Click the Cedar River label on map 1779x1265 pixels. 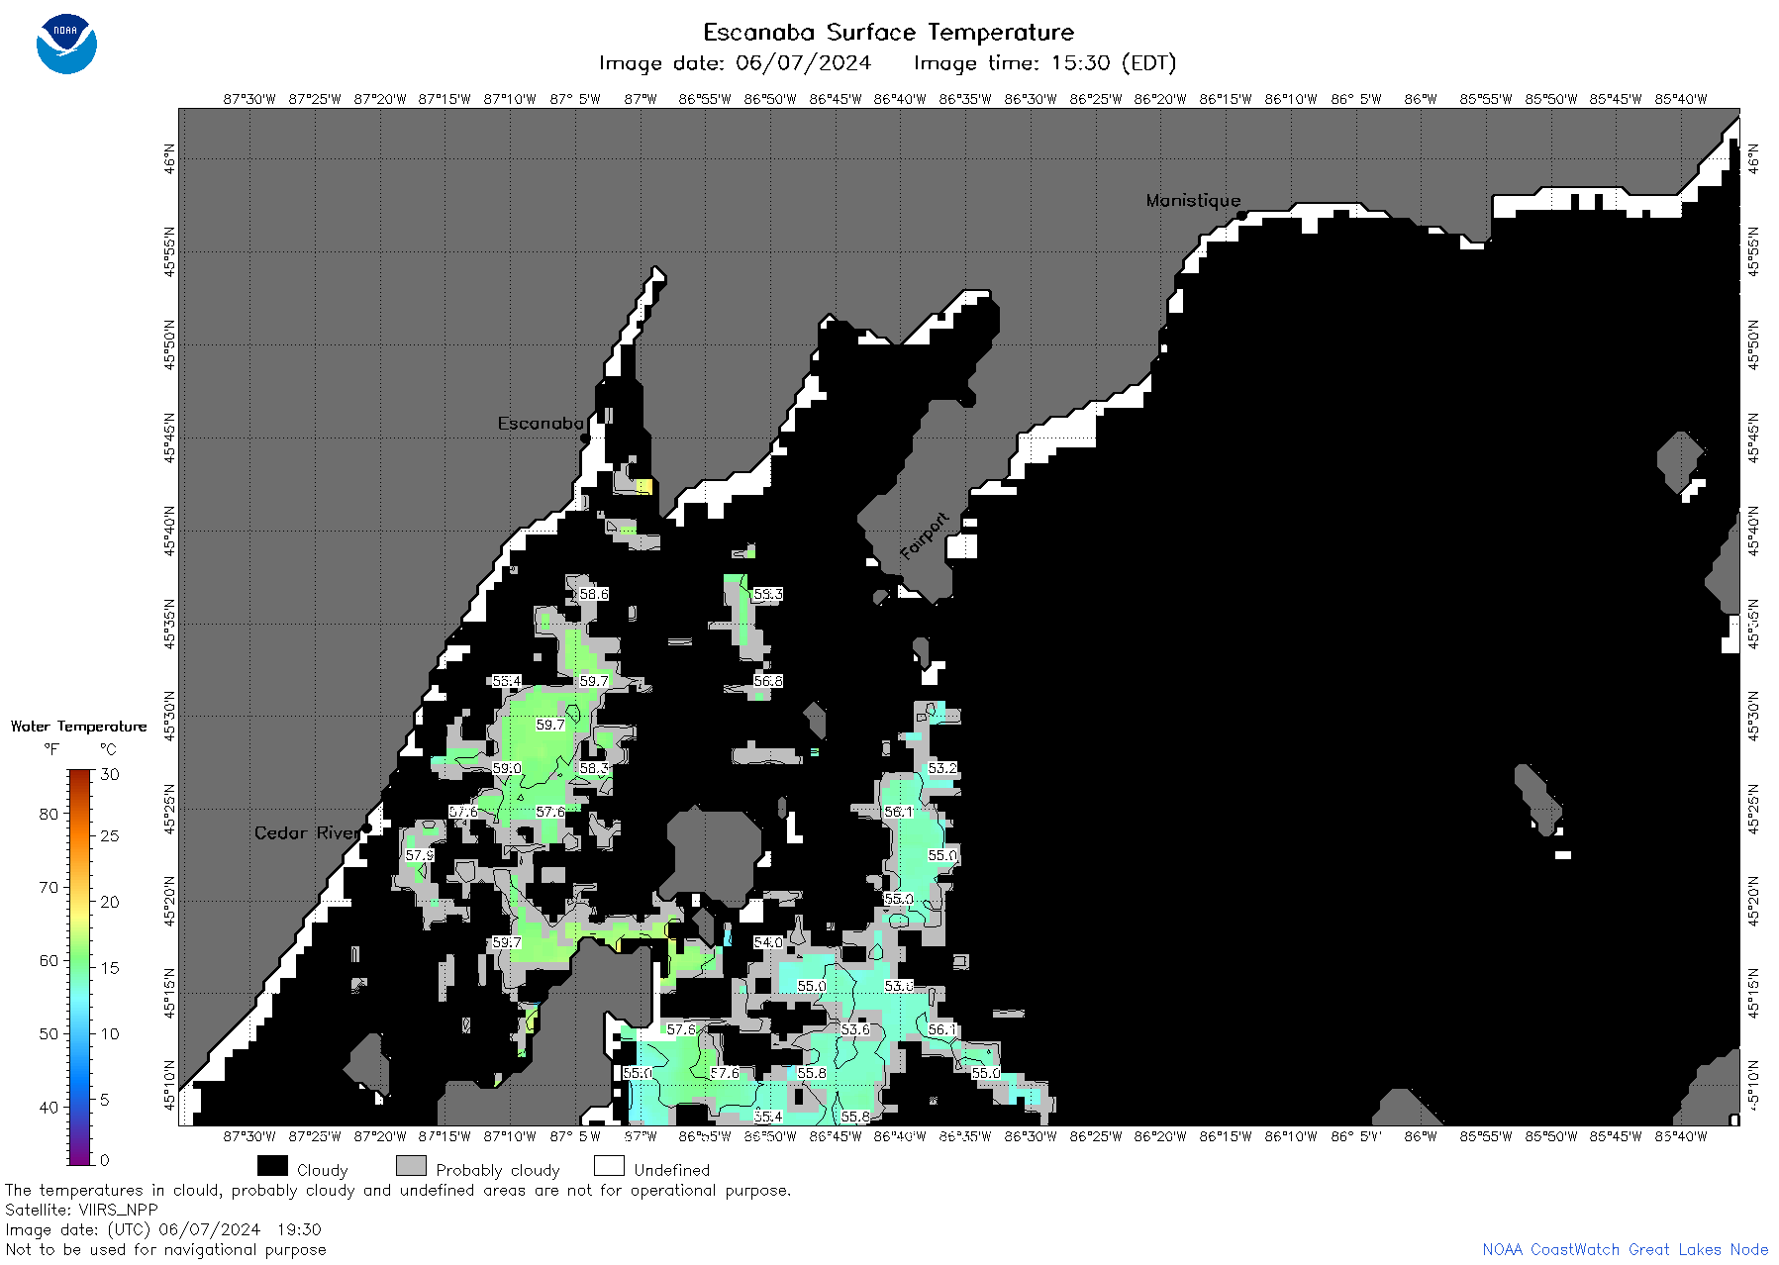pos(308,832)
